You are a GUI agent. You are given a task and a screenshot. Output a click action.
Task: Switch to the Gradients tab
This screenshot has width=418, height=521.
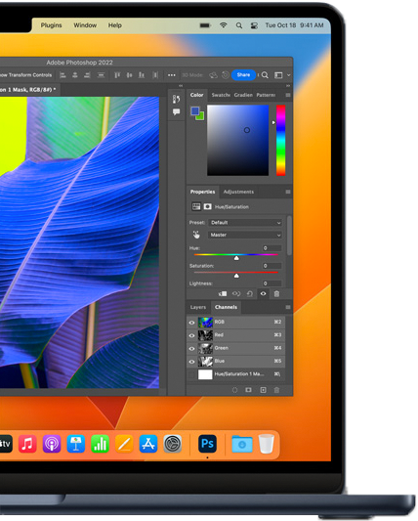coord(243,95)
